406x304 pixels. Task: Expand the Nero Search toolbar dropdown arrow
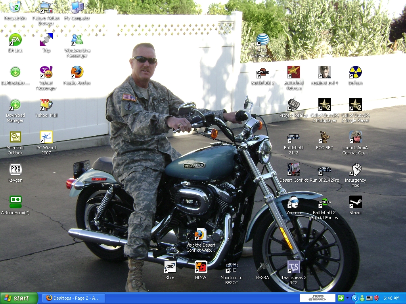[x=347, y=298]
